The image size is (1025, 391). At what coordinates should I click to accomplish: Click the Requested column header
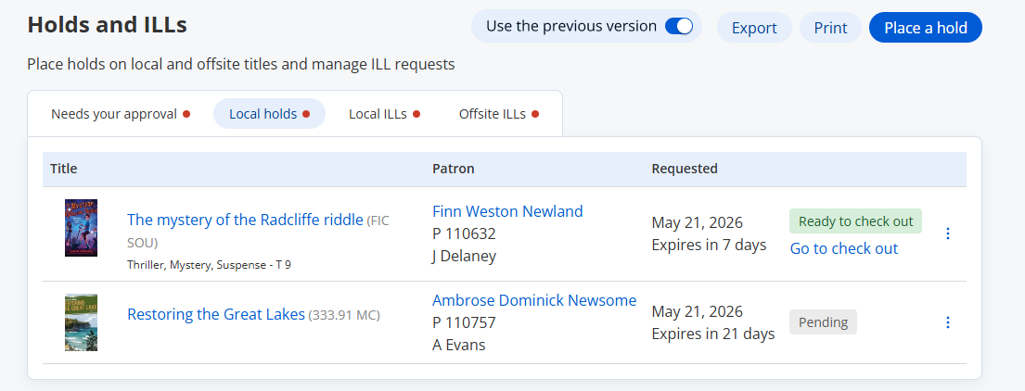click(685, 169)
